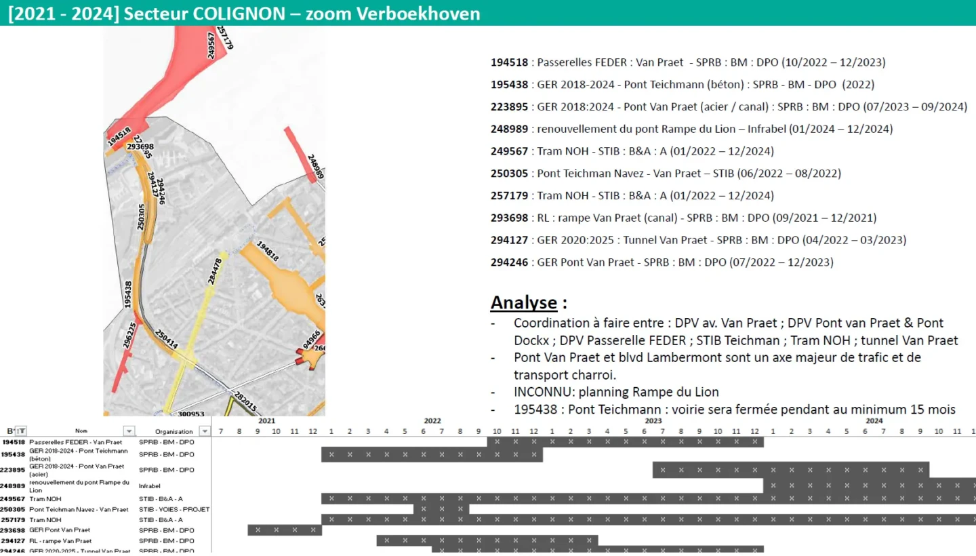Open the Nom column filter dropdown

(129, 431)
